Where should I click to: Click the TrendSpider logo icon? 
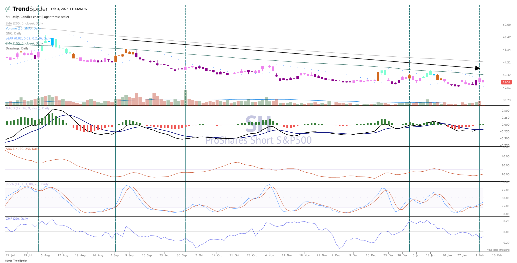click(x=8, y=9)
